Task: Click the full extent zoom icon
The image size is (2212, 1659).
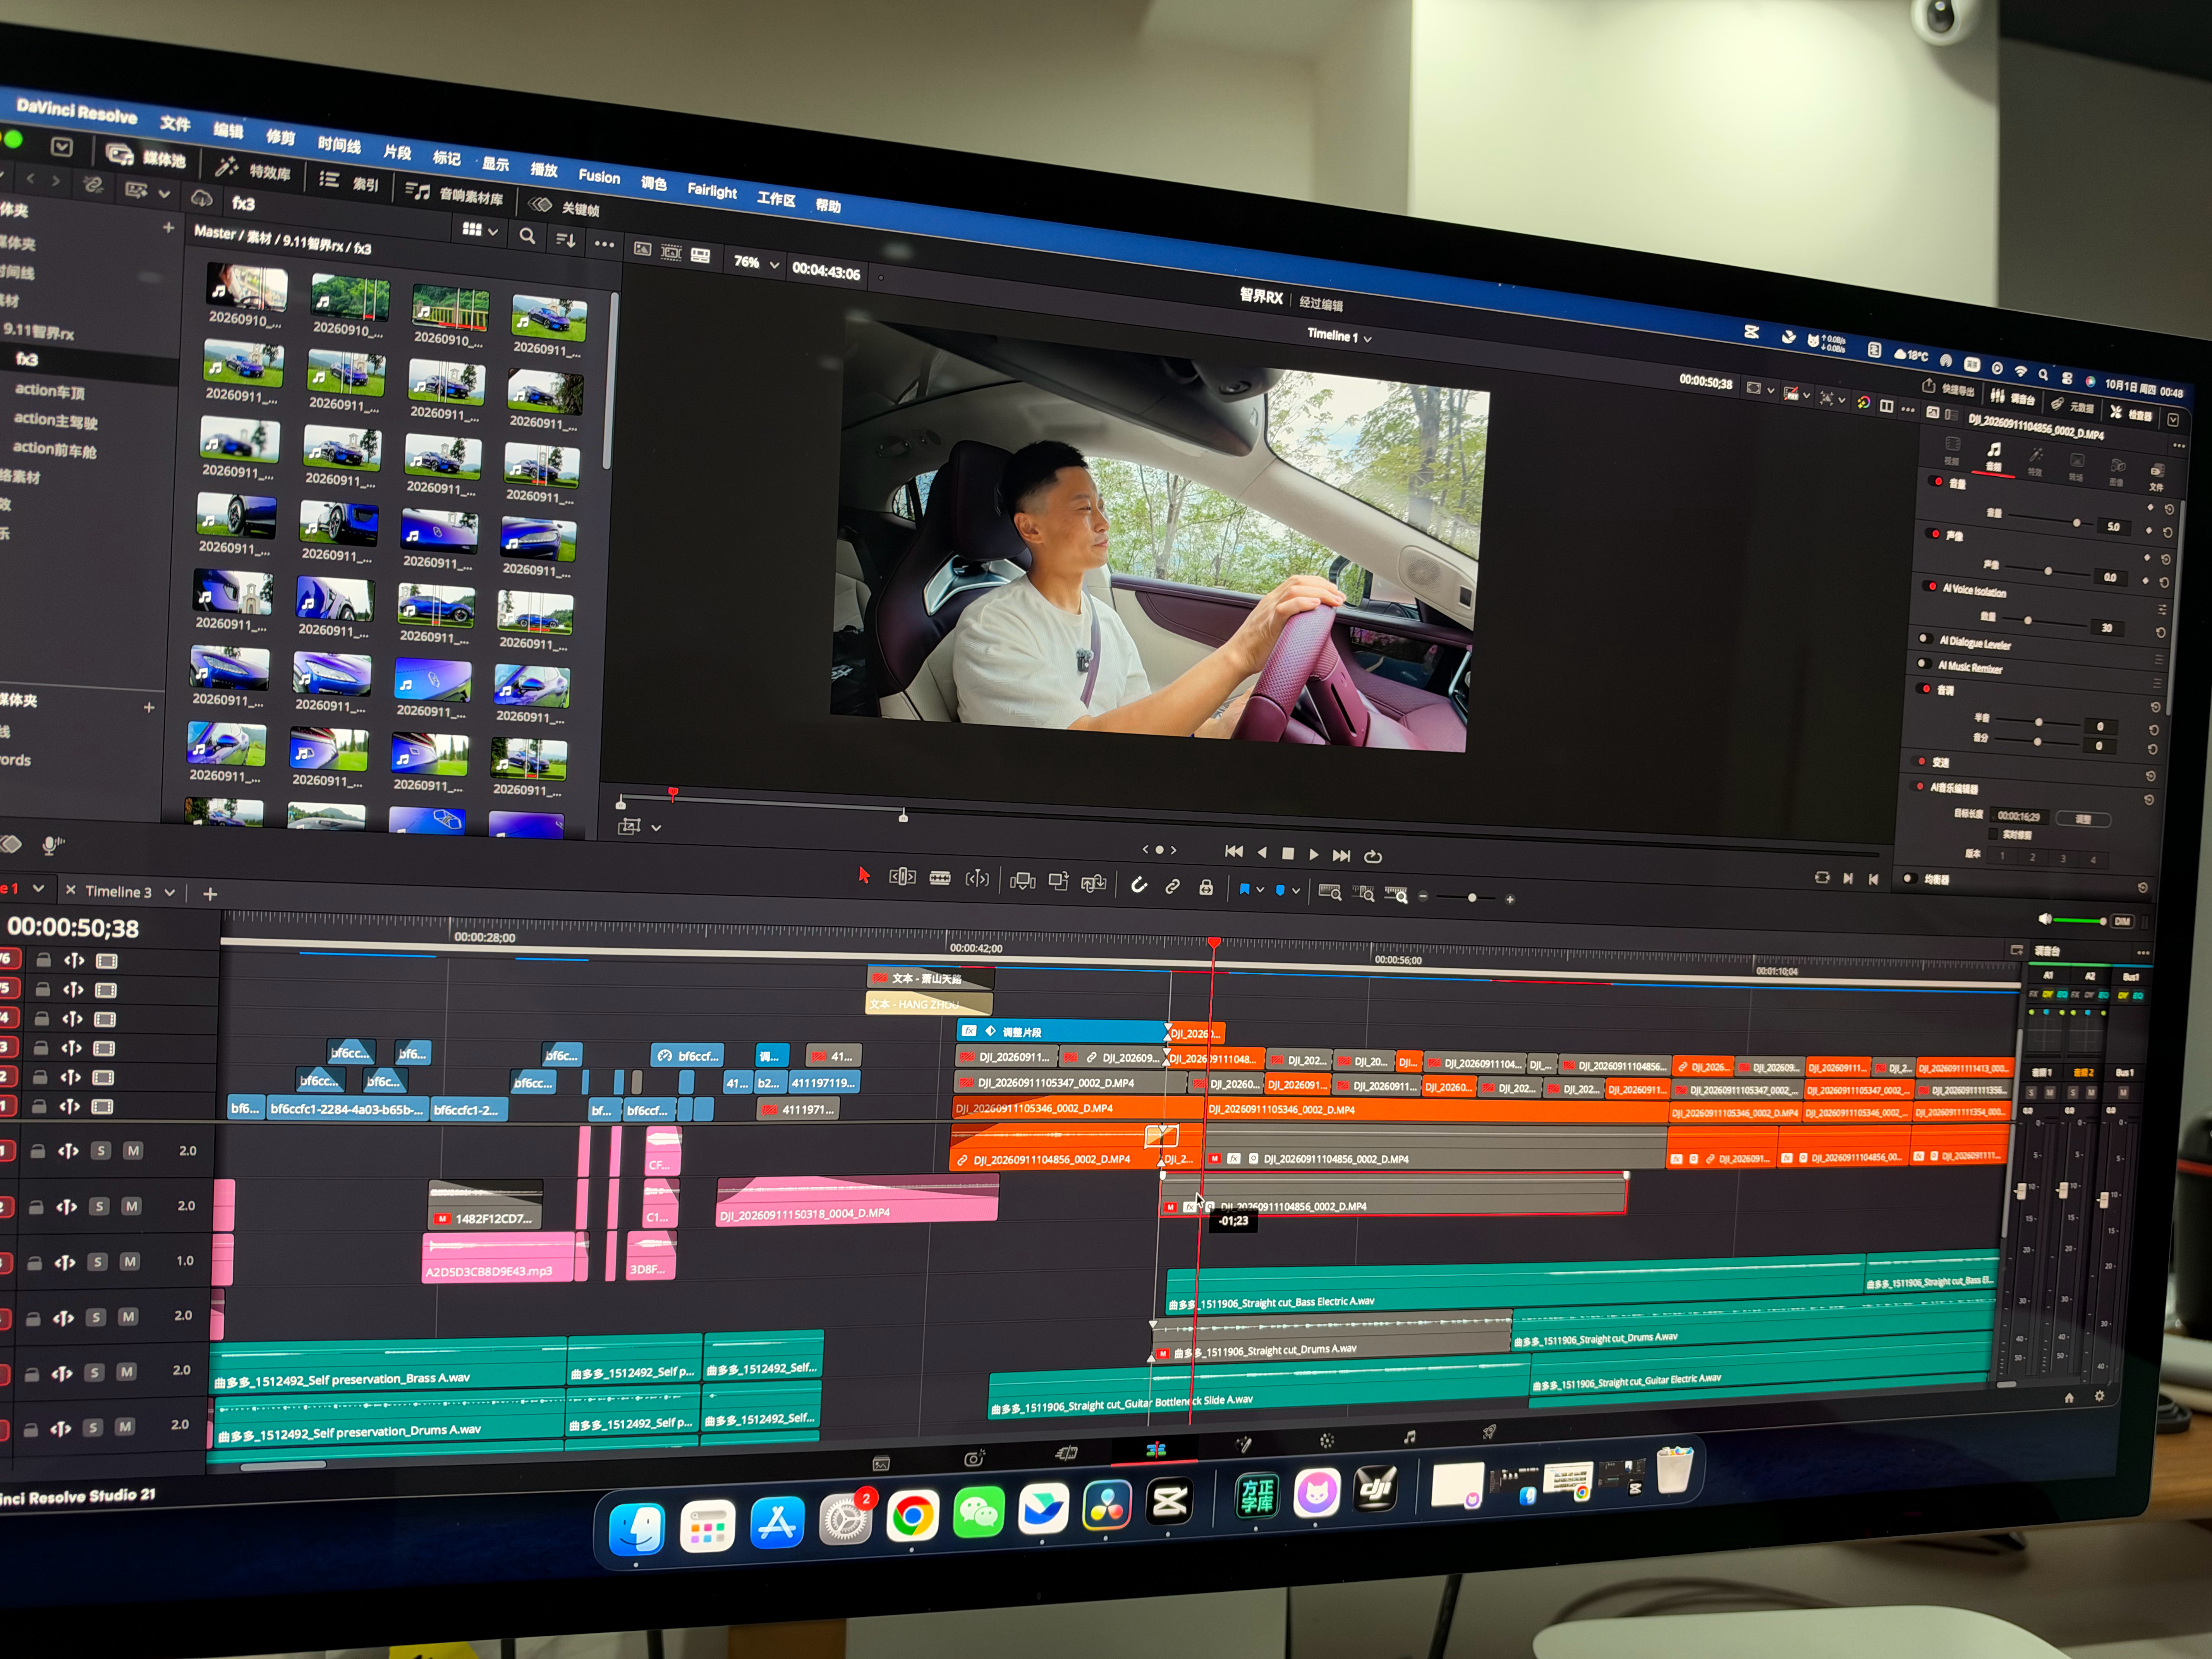Action: (x=1329, y=892)
